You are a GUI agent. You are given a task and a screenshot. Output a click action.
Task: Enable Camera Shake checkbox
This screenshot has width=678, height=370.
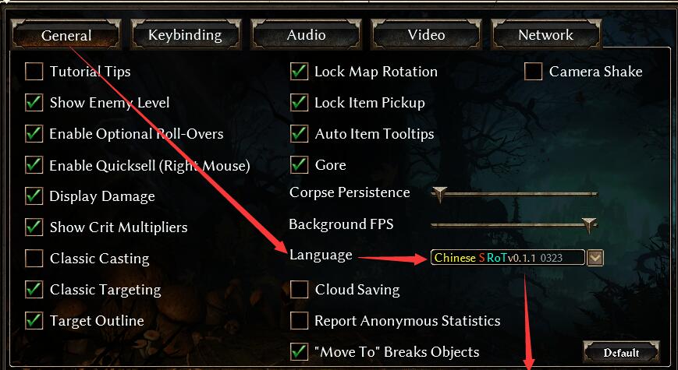click(x=534, y=71)
